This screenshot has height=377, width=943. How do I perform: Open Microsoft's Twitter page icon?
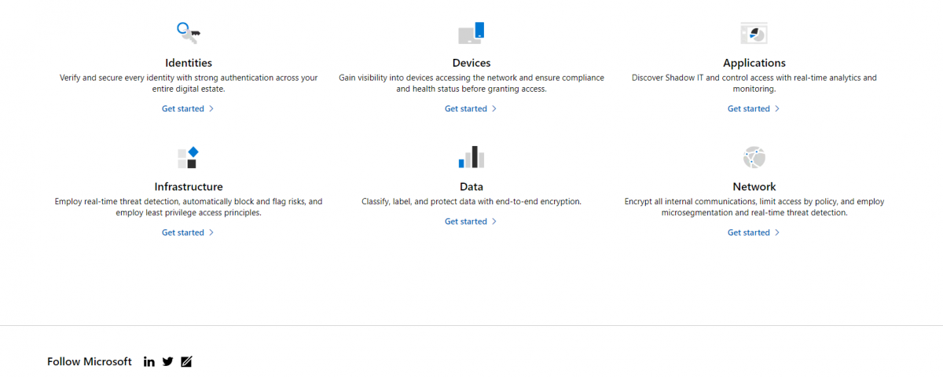[x=167, y=362]
